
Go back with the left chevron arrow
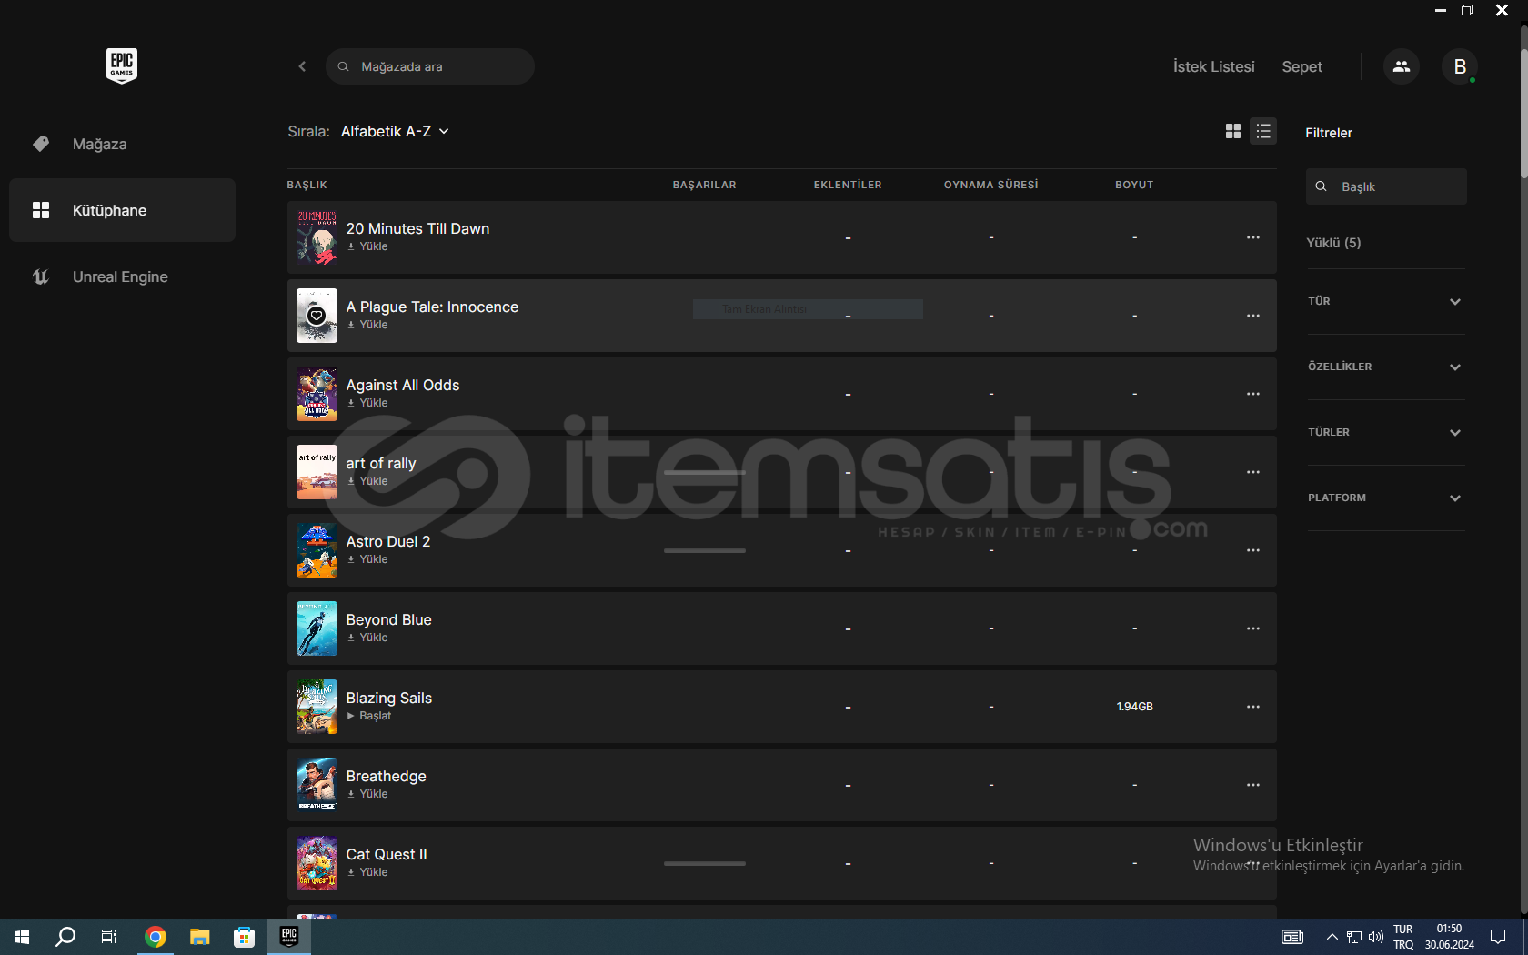pos(302,66)
